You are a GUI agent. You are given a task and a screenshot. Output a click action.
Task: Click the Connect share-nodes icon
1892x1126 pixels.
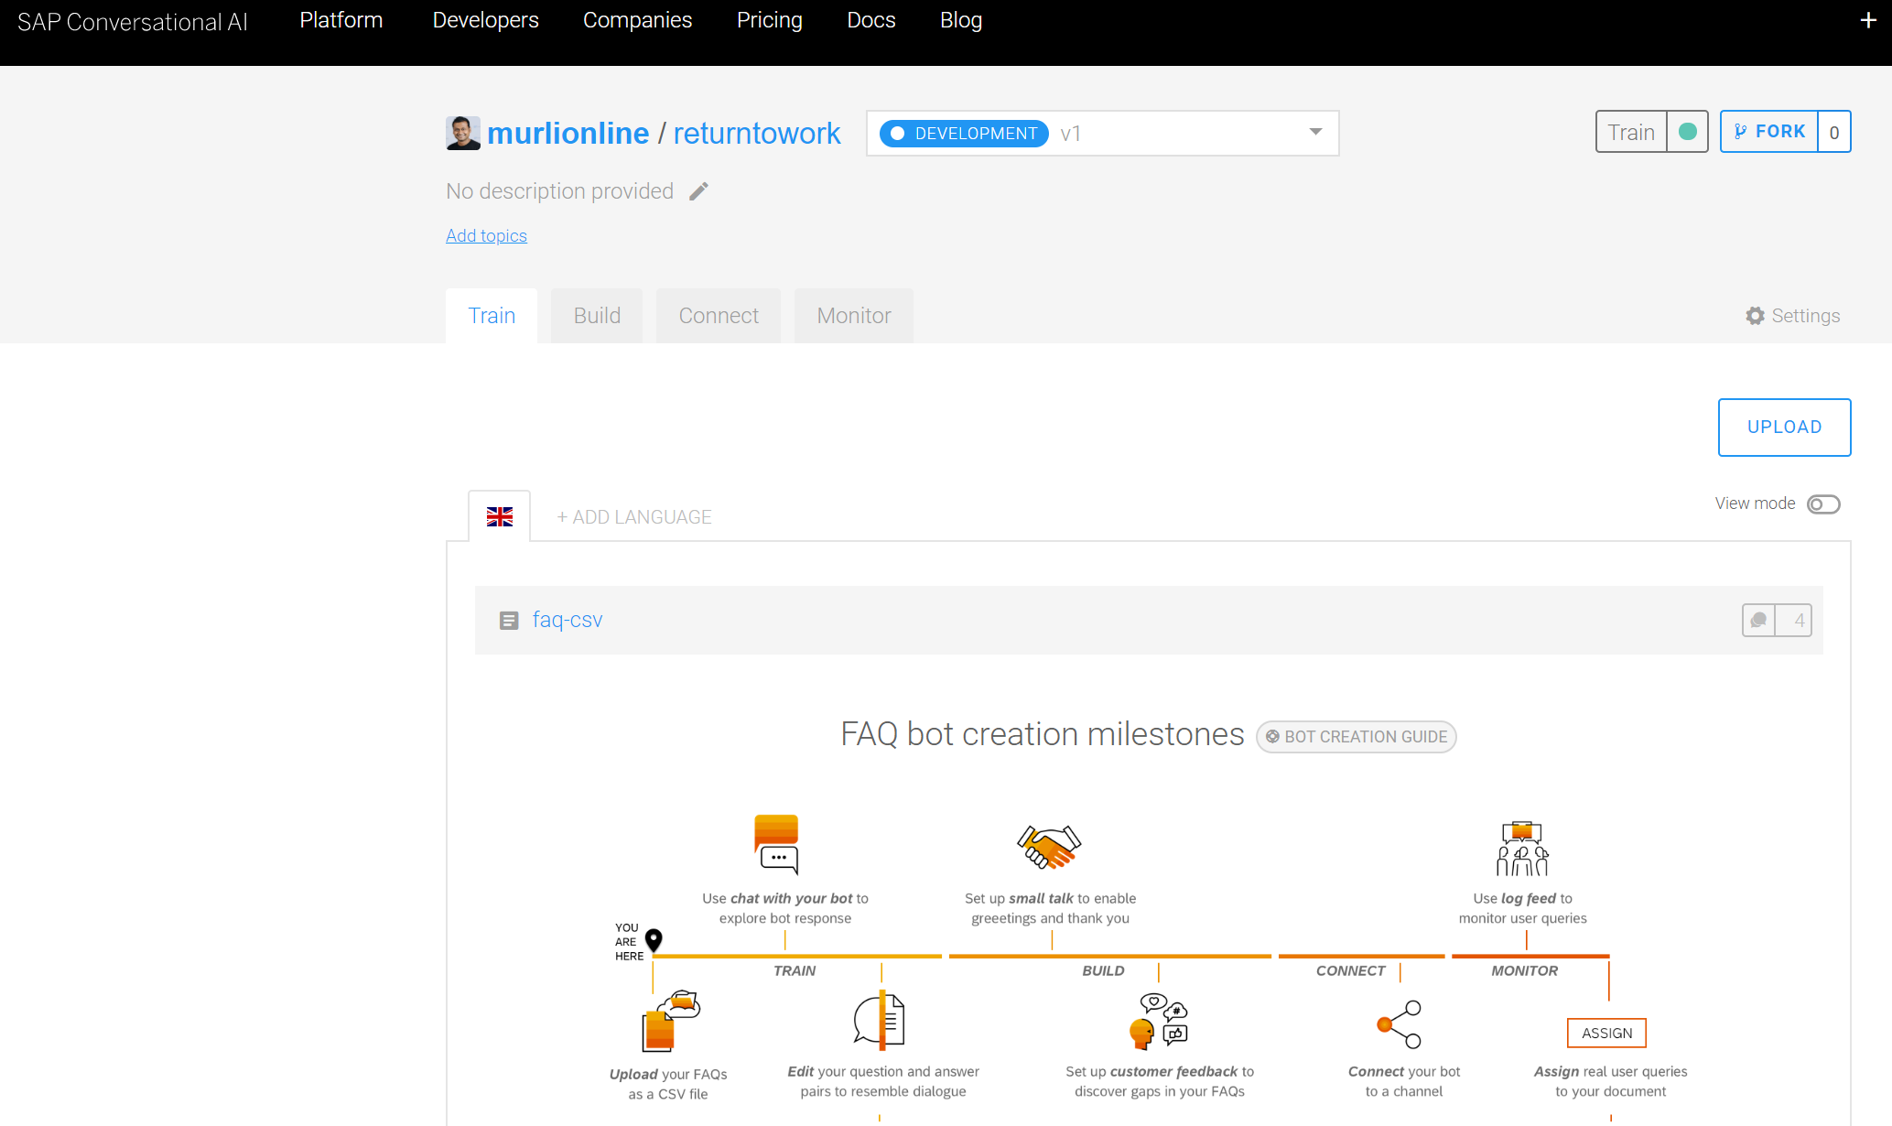coord(1400,1024)
